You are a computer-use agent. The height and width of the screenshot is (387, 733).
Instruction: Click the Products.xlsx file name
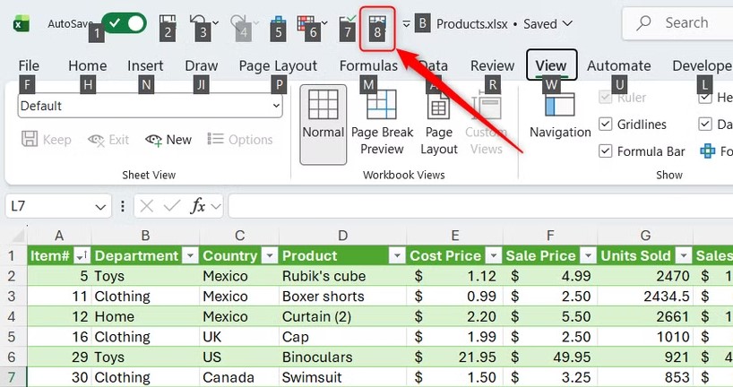coord(471,24)
